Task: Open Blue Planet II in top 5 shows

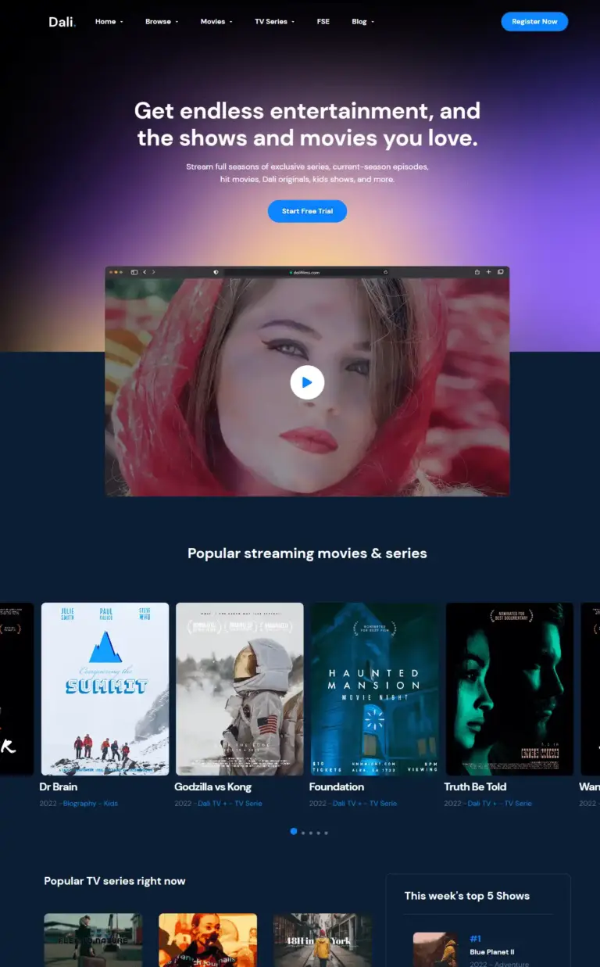Action: 491,952
